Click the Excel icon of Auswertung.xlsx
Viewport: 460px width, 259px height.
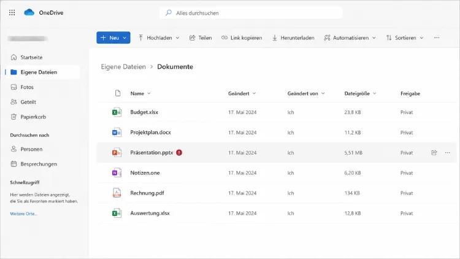(117, 213)
